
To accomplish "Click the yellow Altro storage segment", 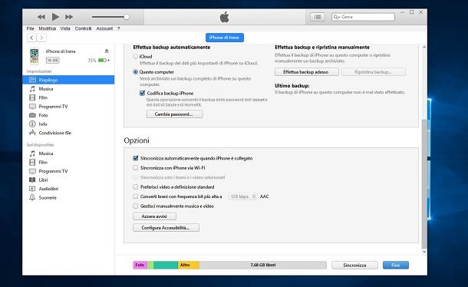I will pos(189,265).
